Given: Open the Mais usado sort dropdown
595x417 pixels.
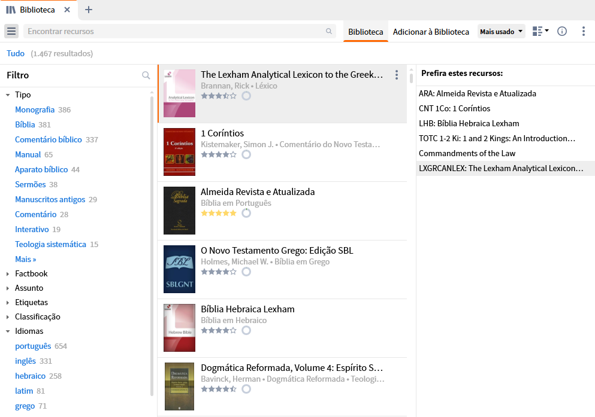Looking at the screenshot, I should click(x=501, y=32).
